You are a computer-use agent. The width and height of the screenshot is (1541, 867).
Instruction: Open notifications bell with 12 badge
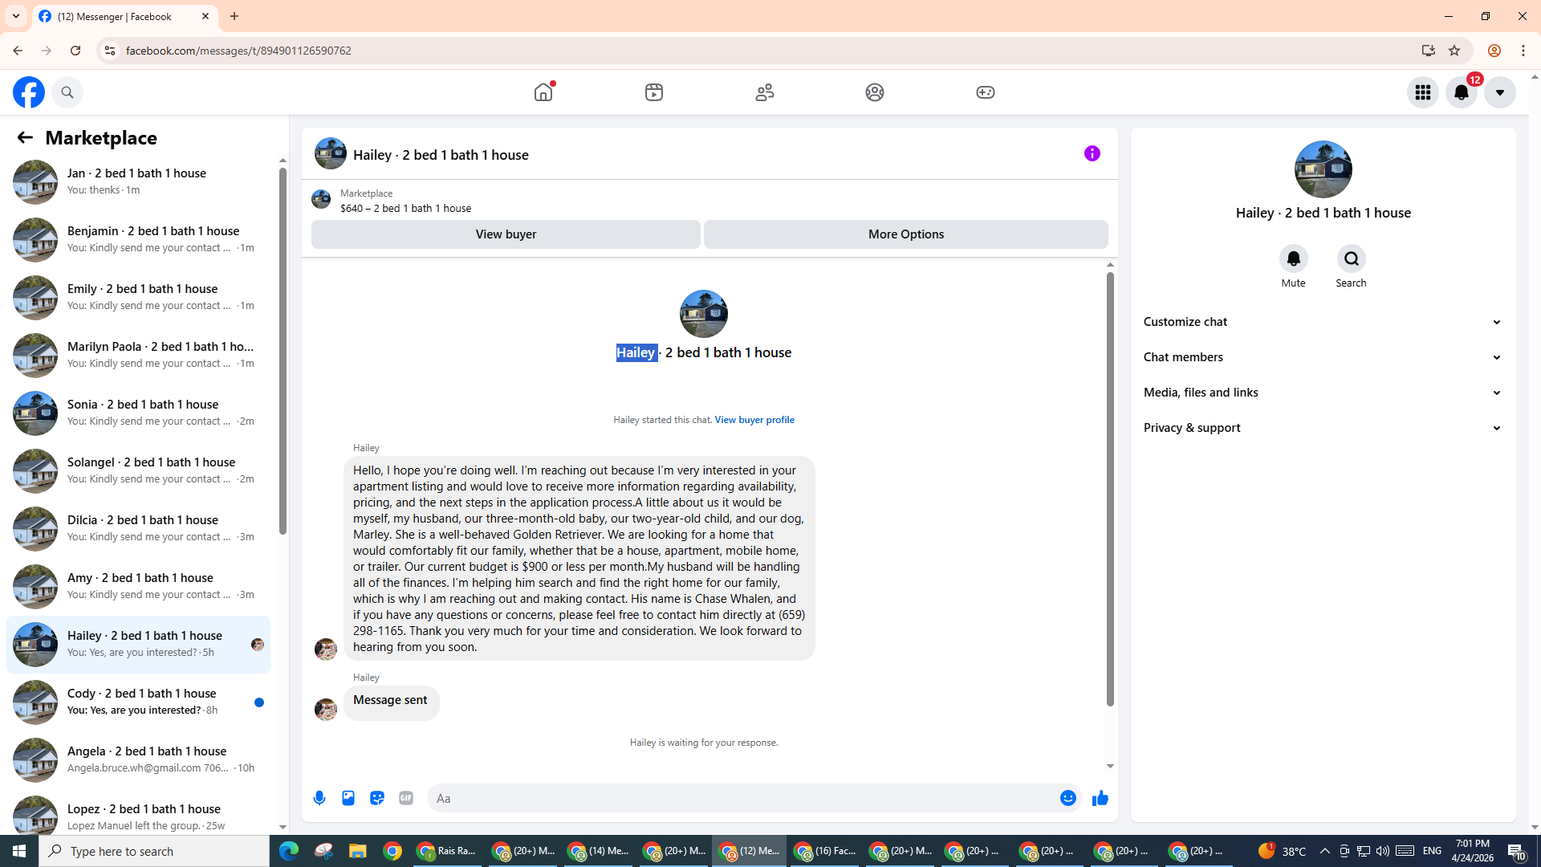1462,92
